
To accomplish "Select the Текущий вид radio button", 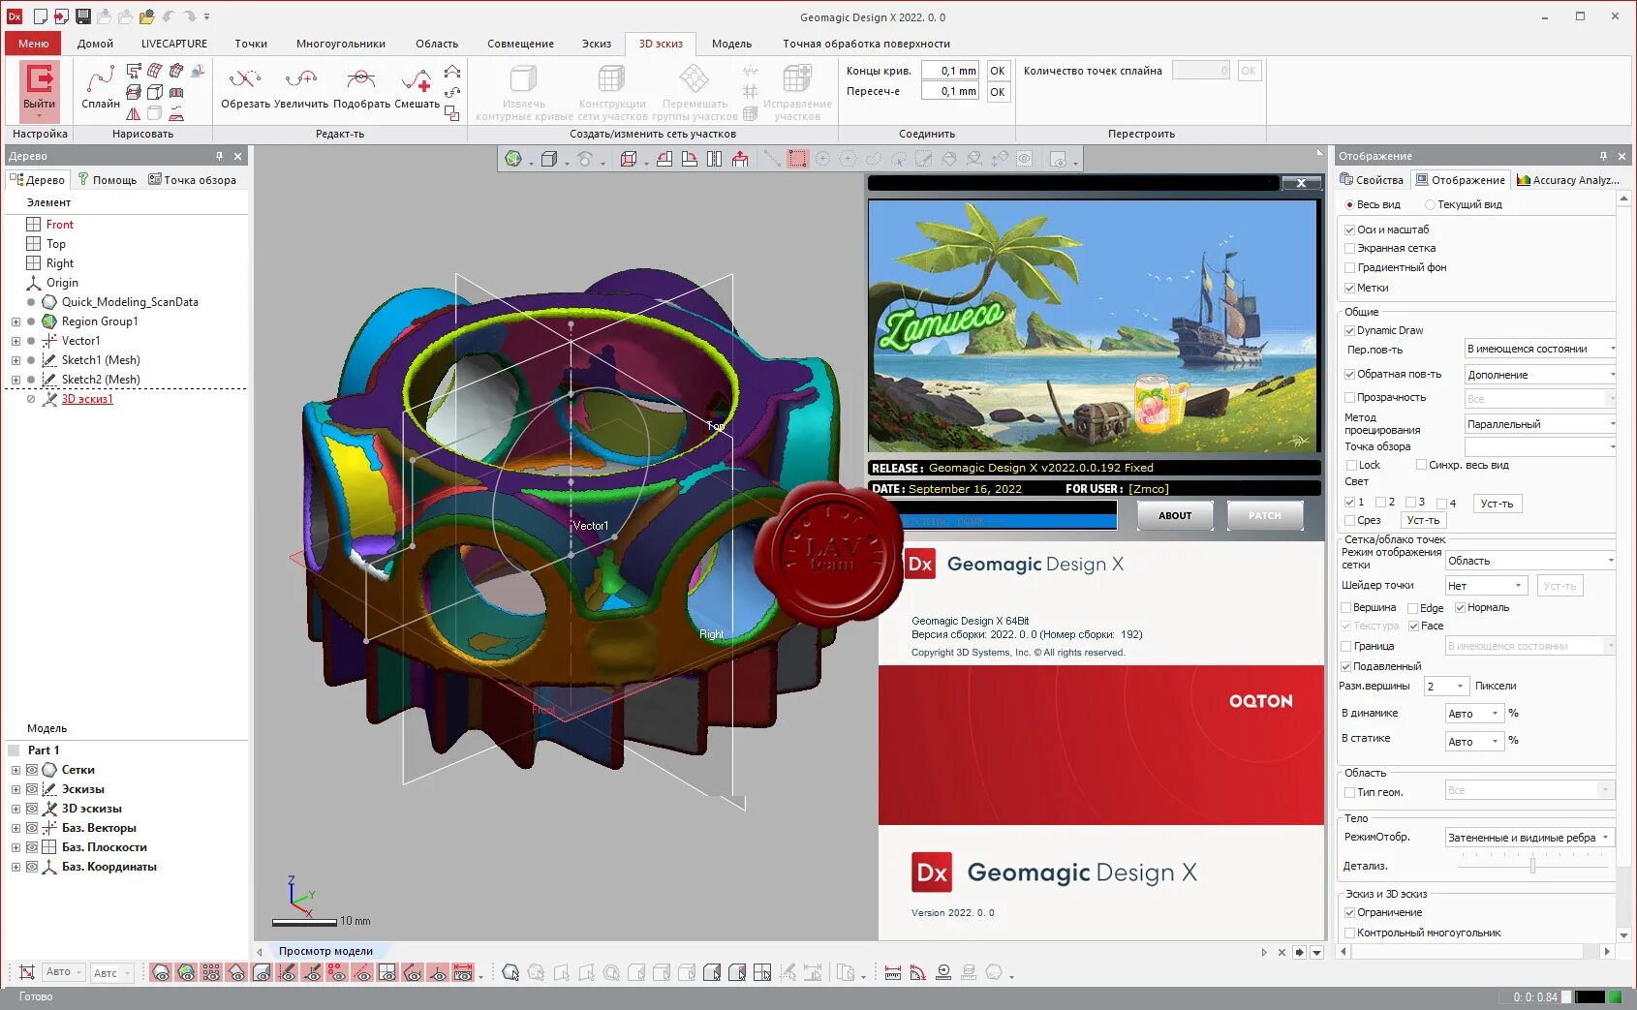I will (1430, 205).
